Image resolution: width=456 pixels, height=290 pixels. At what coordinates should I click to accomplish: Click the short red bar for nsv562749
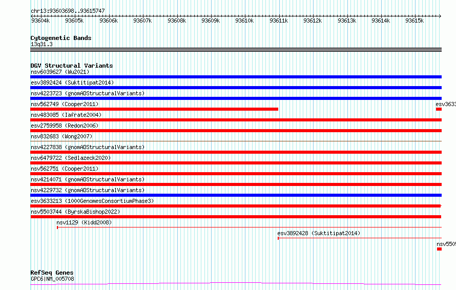coord(154,109)
